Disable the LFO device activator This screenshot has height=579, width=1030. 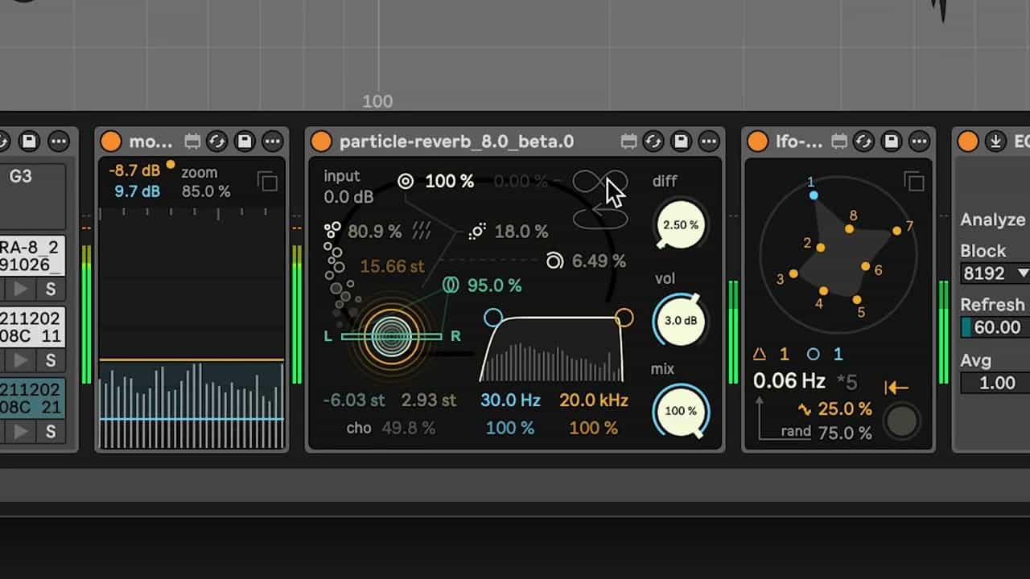click(x=757, y=142)
